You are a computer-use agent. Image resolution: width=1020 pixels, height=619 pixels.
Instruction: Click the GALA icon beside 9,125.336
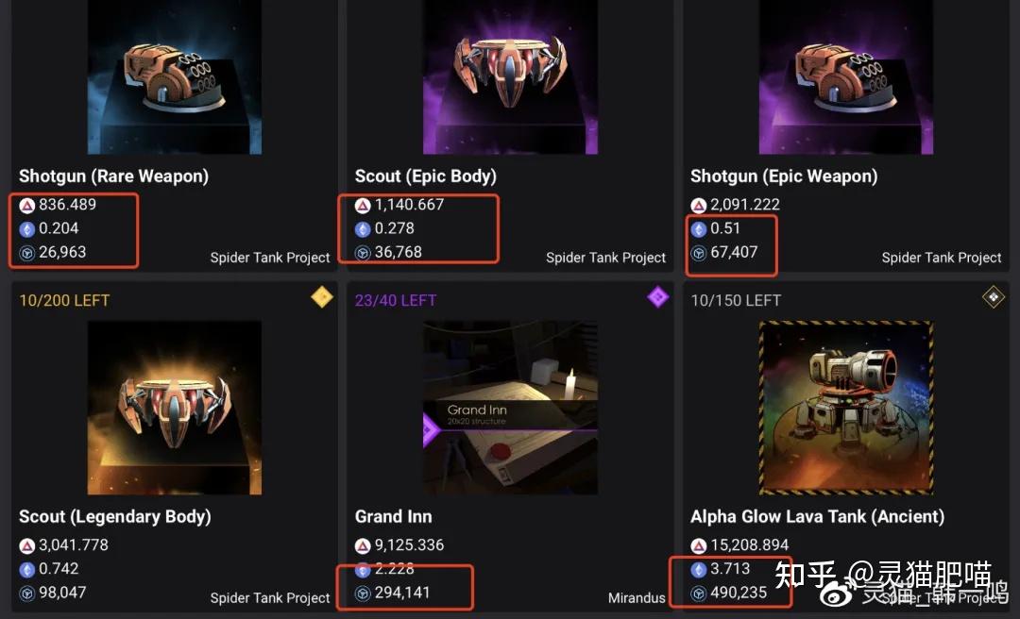363,545
